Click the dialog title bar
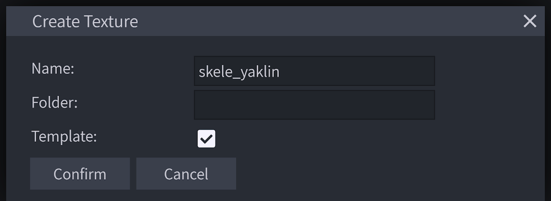This screenshot has width=551, height=201. point(301,21)
